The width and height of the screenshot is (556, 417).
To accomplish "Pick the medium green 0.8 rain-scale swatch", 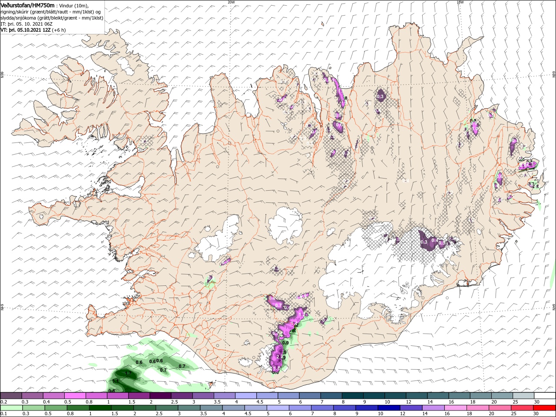I will [x=77, y=408].
